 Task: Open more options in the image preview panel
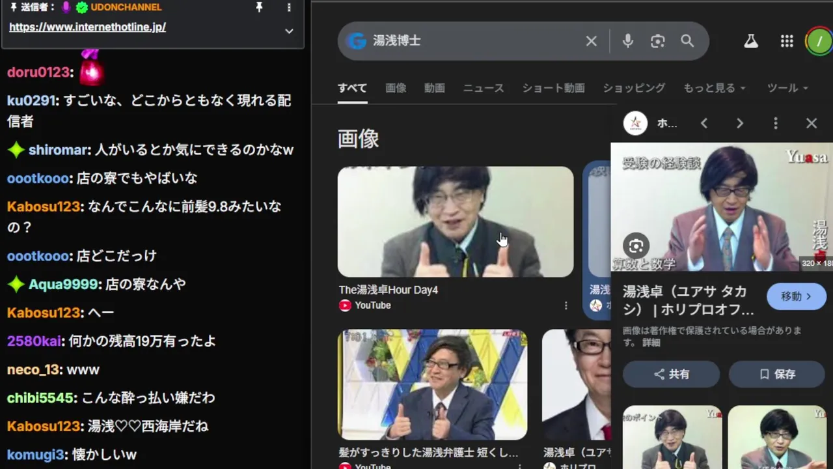coord(775,123)
